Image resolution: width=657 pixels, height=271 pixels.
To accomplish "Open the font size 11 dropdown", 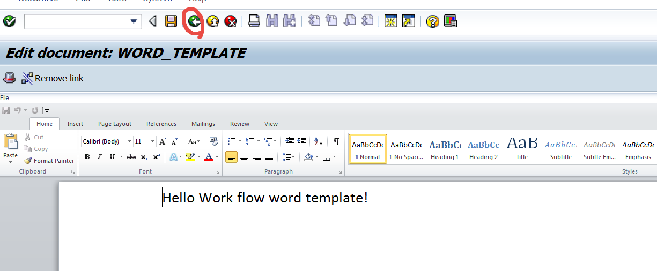I will 152,141.
